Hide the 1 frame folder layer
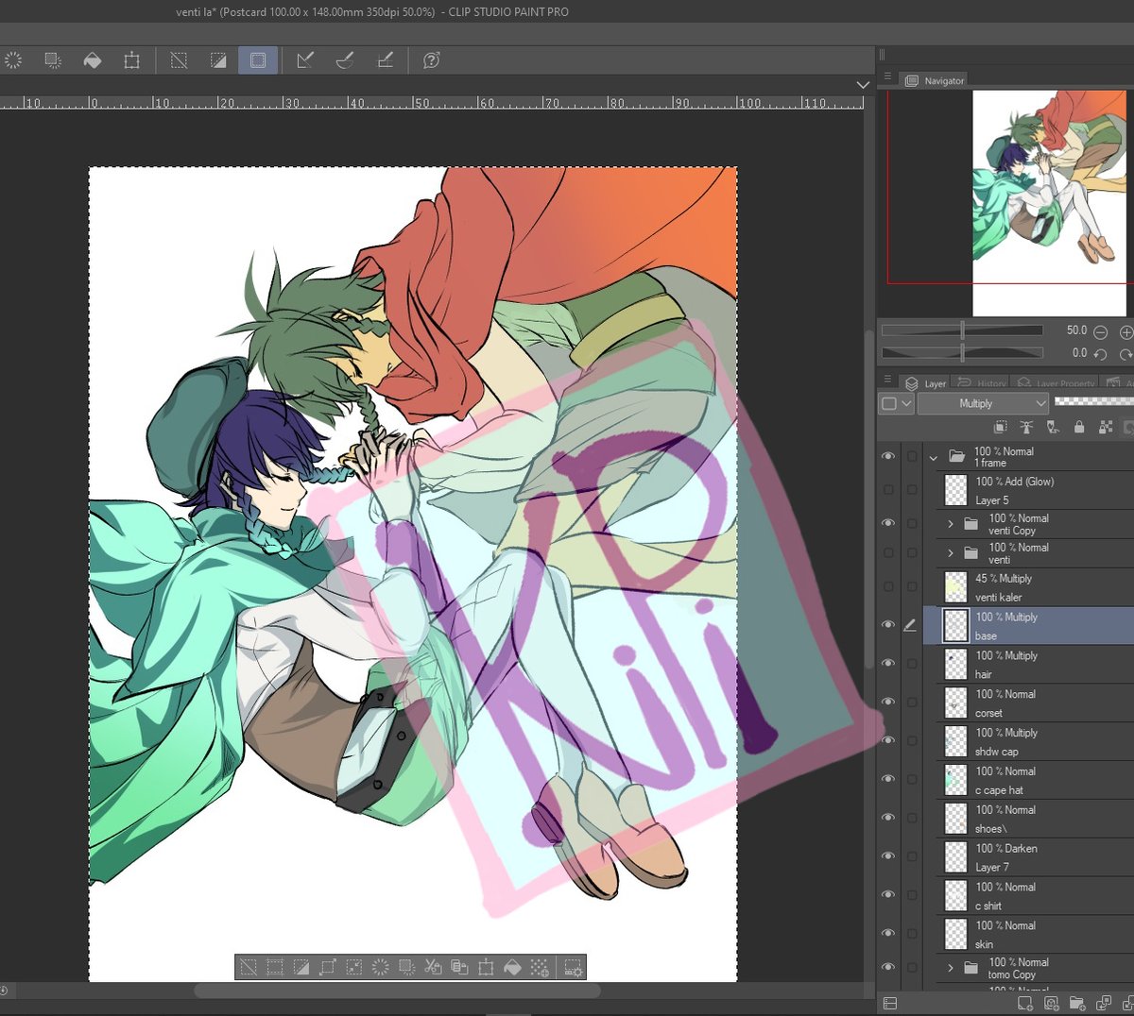The width and height of the screenshot is (1134, 1016). [888, 457]
